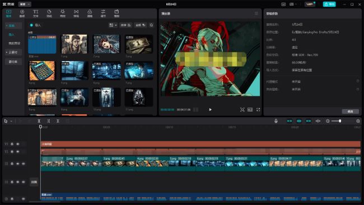
Task: Expand the Cloud Materials (云素材) section
Action: click(13, 53)
